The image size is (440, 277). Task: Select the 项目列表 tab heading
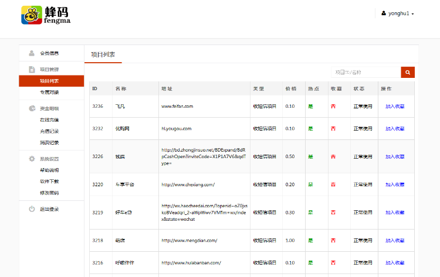point(103,54)
